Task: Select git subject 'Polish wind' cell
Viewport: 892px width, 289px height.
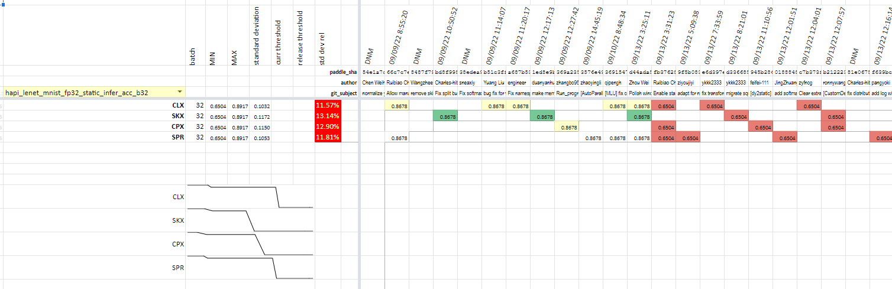Action: click(639, 93)
